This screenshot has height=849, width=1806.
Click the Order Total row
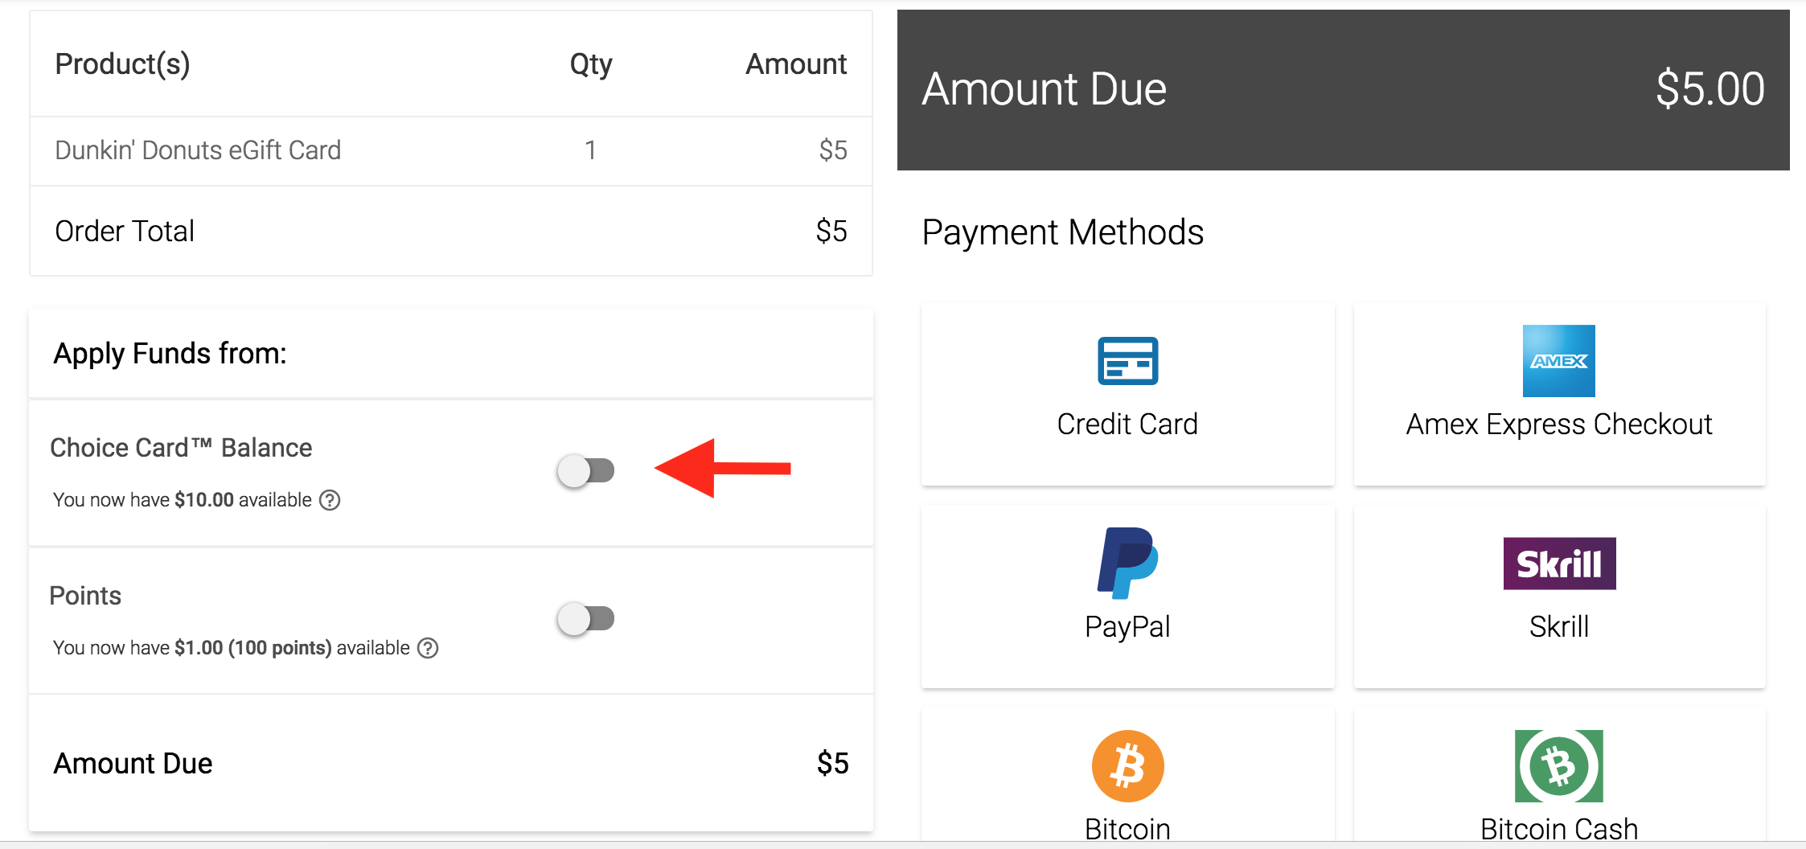(450, 231)
